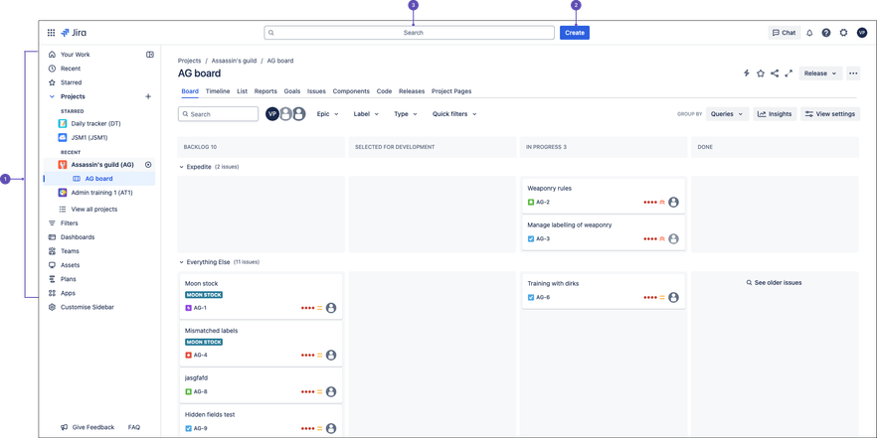Viewport: 877px width, 438px height.
Task: Open the Group by Queries dropdown
Action: click(x=727, y=114)
